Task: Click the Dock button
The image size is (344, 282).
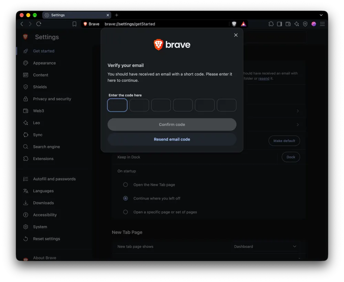Action: pos(291,157)
